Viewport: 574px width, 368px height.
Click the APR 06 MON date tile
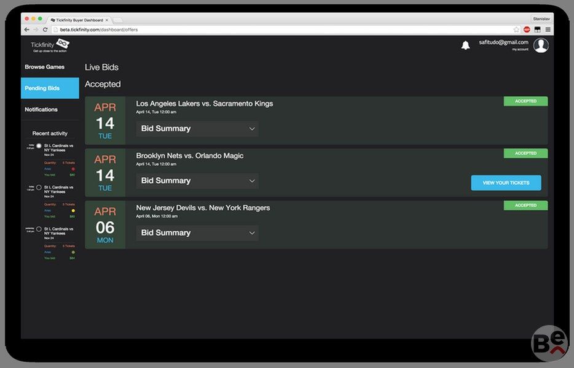105,225
